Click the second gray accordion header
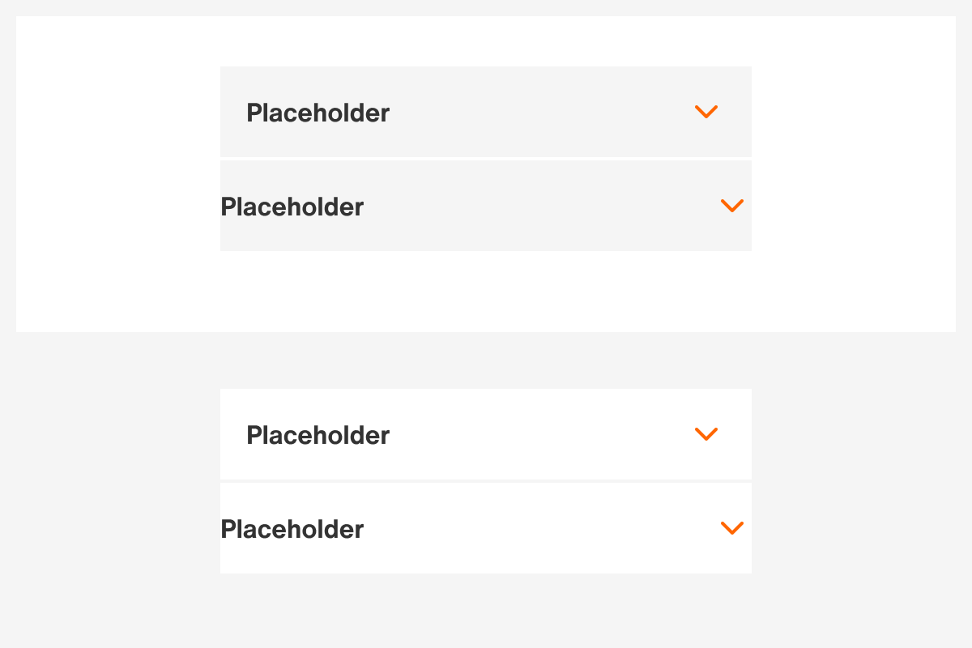 point(486,205)
